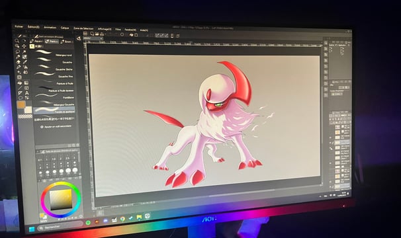401x238 pixels.
Task: Select the Decoration sparkle tool
Action: click(x=19, y=72)
